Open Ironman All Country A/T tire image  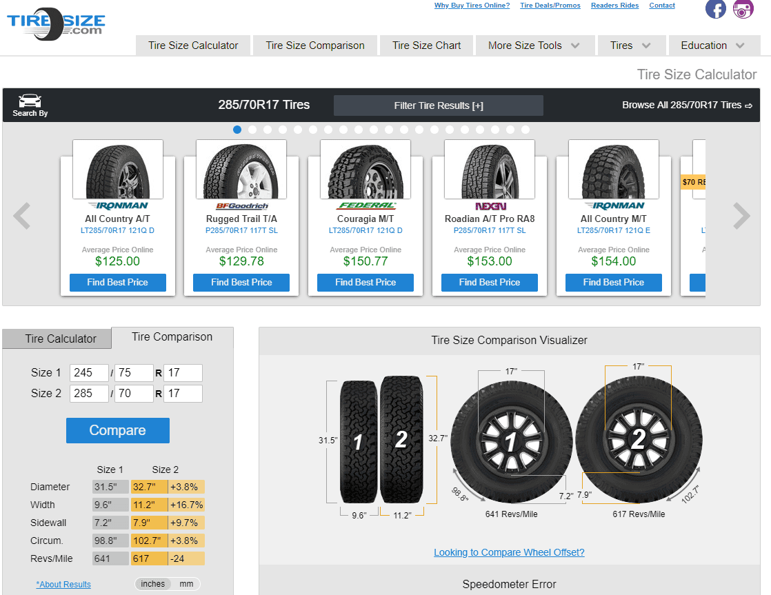tap(117, 170)
